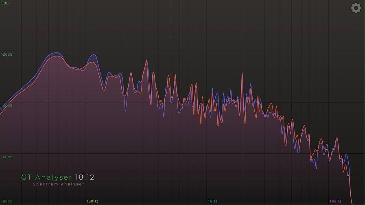Click the Spectrum Analyser subtitle text
Image resolution: width=365 pixels, height=205 pixels.
click(x=59, y=184)
